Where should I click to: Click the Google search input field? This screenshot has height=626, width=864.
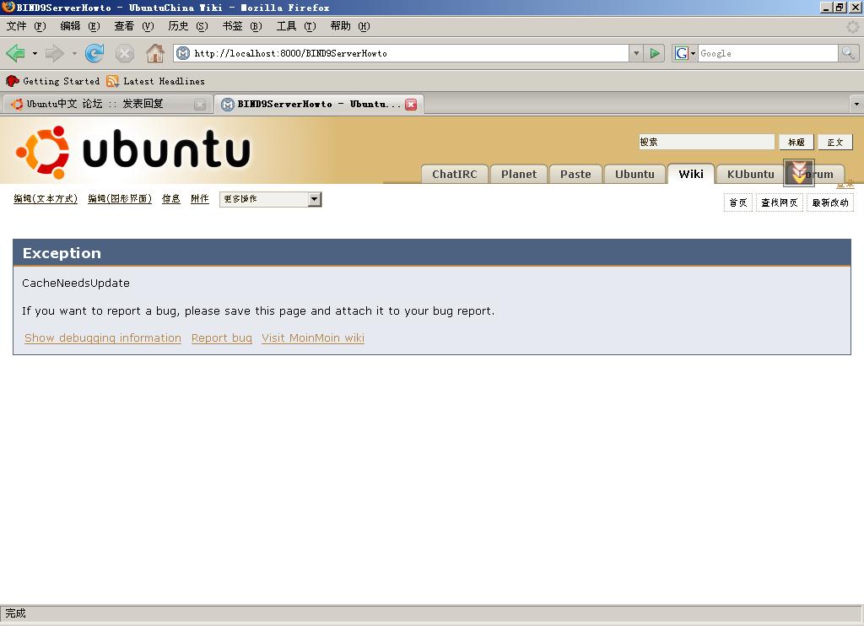[x=768, y=53]
